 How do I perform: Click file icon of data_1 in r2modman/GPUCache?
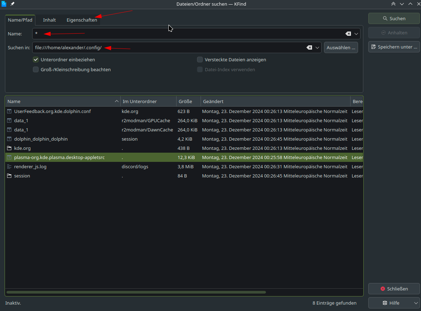point(9,120)
